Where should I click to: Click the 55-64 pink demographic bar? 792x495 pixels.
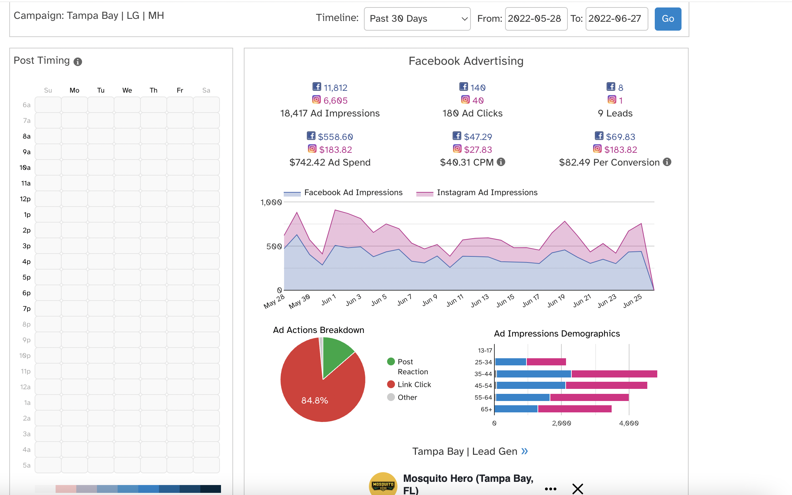coord(590,397)
